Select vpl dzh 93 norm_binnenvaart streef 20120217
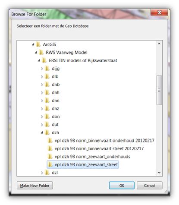Screen dimensions: 179x205 (x=99, y=148)
